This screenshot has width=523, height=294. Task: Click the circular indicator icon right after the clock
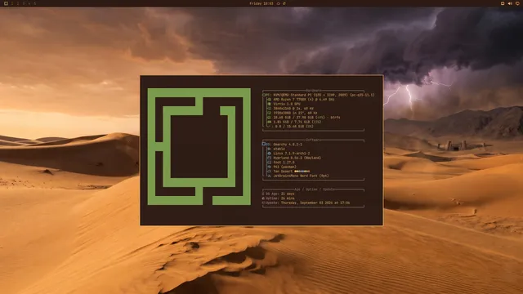tap(278, 3)
